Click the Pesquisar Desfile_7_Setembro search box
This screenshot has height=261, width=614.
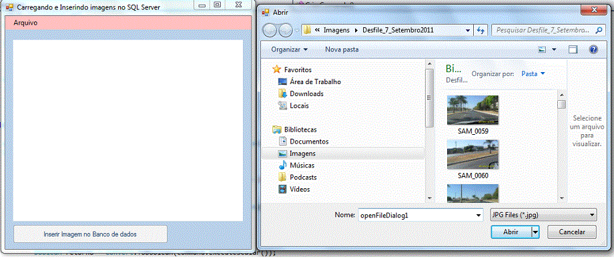[x=543, y=30]
